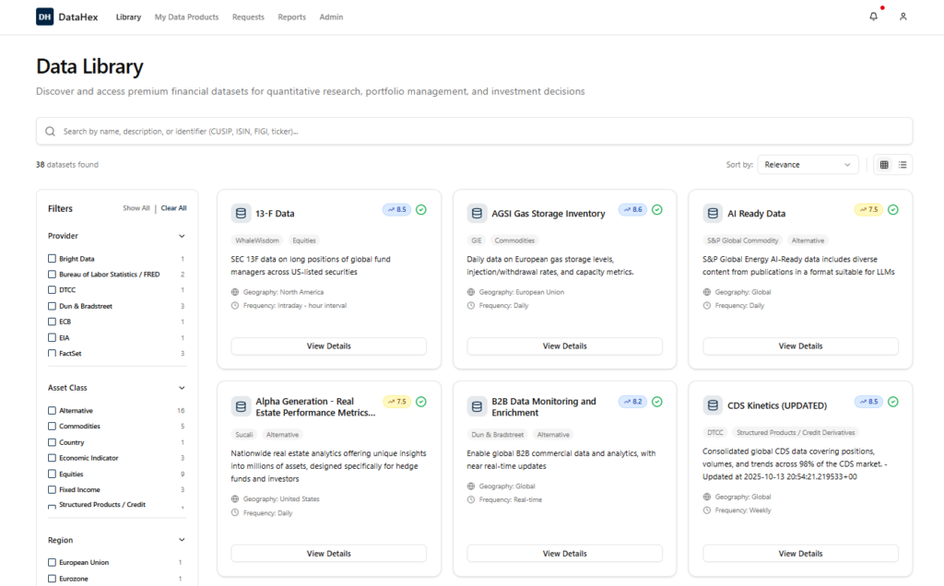Viewport: 944px width, 586px height.
Task: Click the 13-F Data database icon
Action: tap(241, 213)
